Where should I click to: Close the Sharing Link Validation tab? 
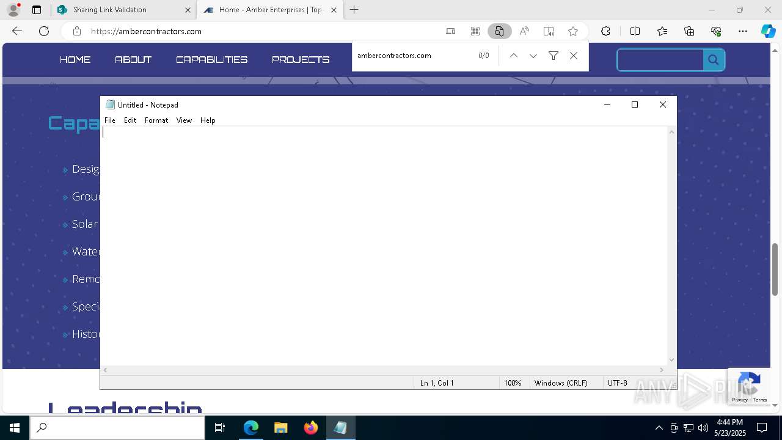coord(188,10)
